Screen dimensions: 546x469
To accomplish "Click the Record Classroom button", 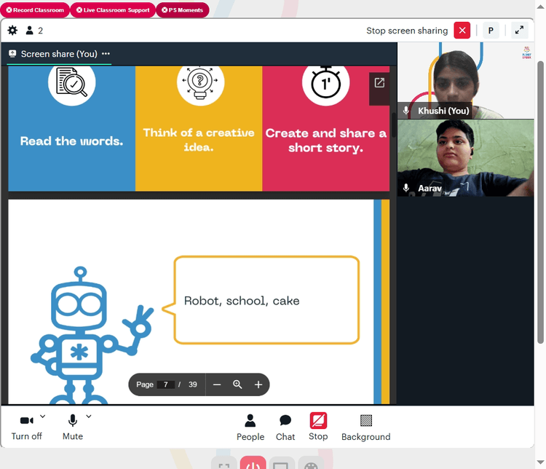I will [x=35, y=10].
